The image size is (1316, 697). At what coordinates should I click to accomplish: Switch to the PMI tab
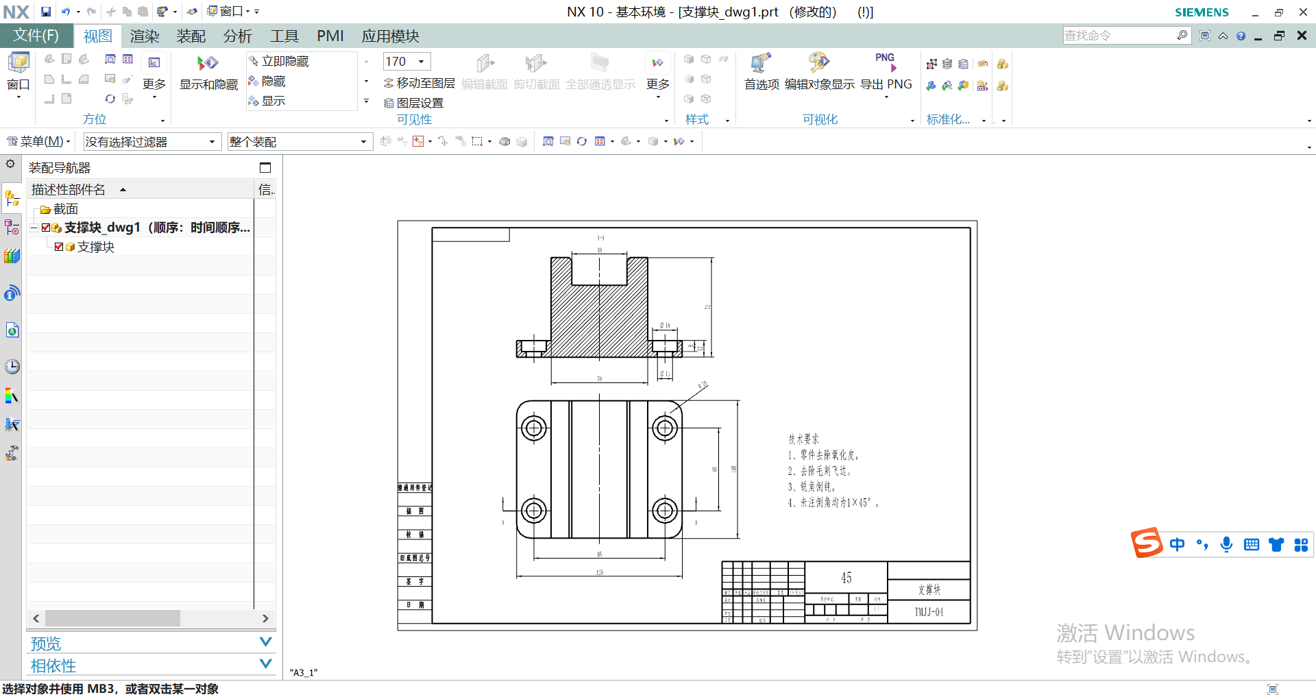coord(330,36)
